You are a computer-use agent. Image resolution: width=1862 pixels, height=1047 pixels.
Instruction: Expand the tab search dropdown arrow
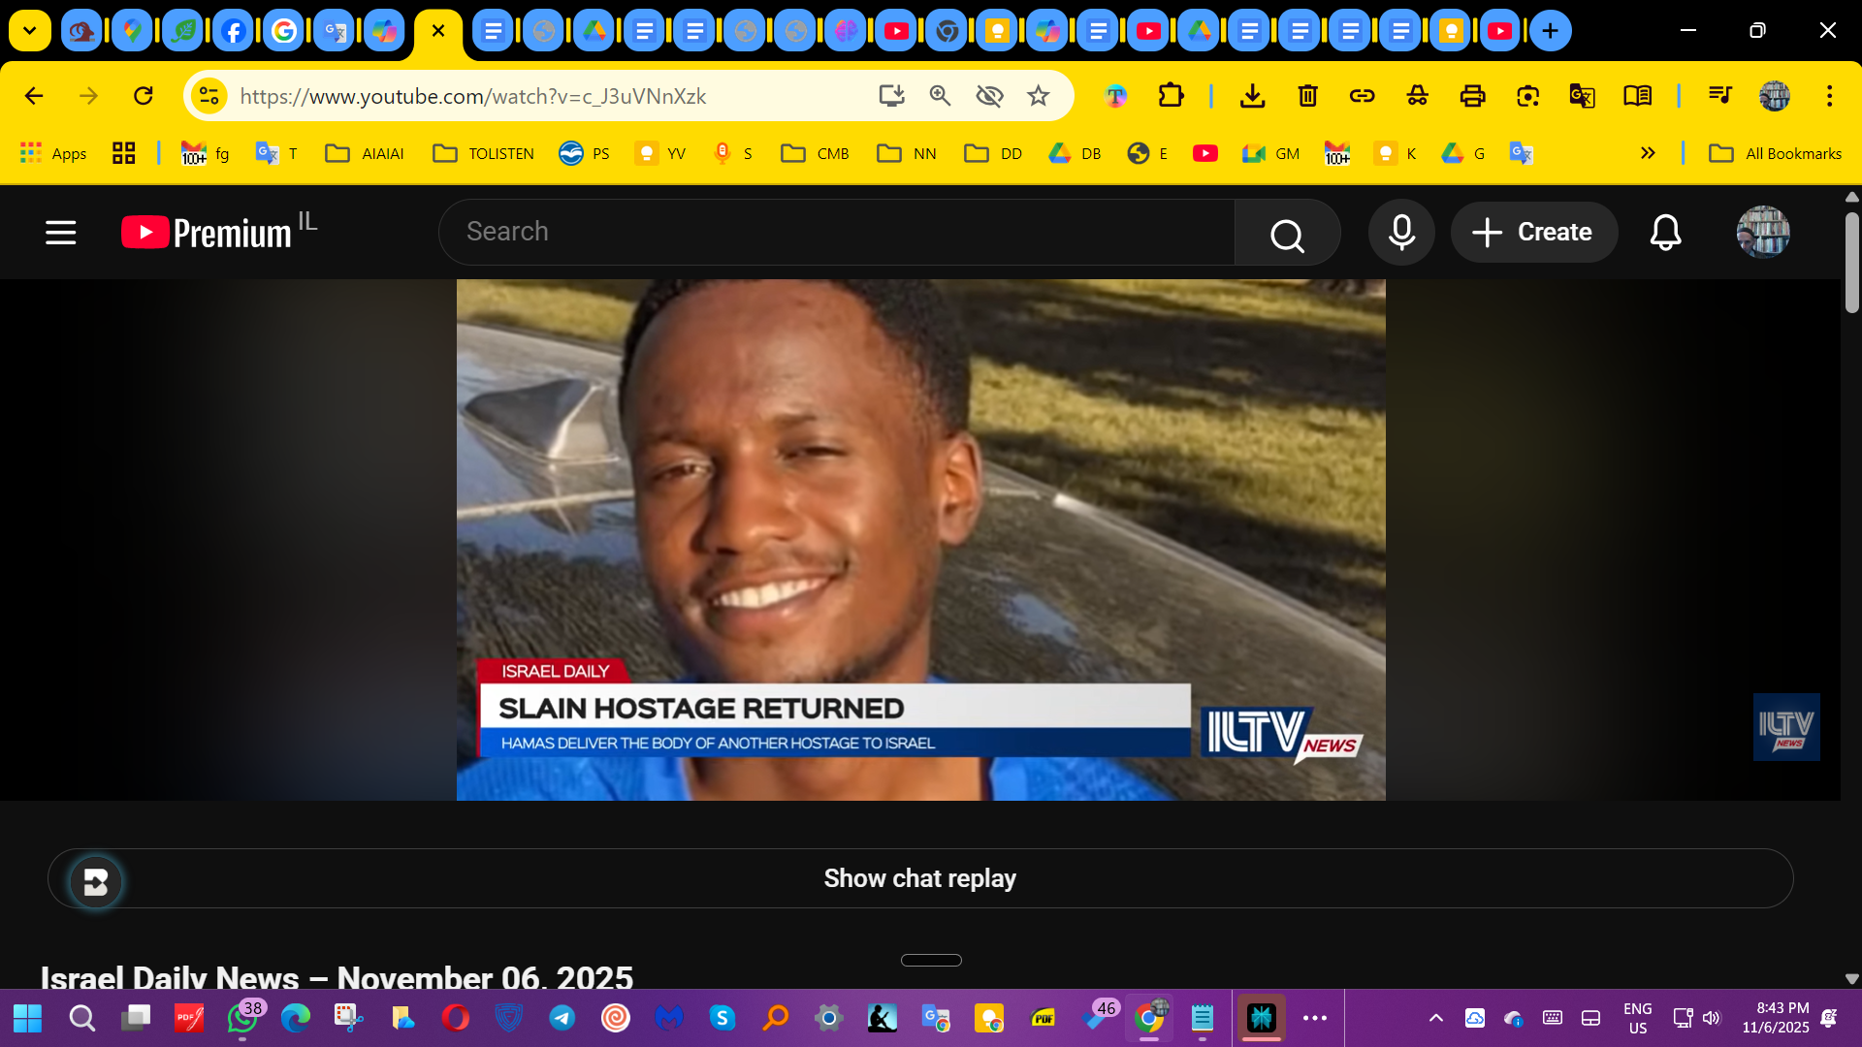point(30,31)
